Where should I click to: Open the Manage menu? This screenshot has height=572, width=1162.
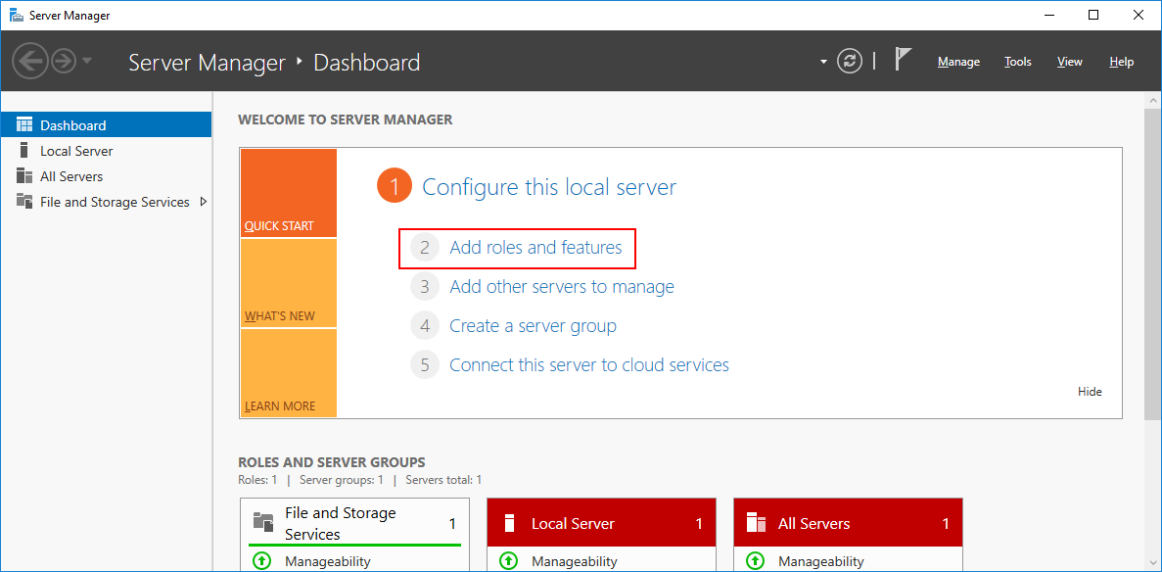pos(957,61)
